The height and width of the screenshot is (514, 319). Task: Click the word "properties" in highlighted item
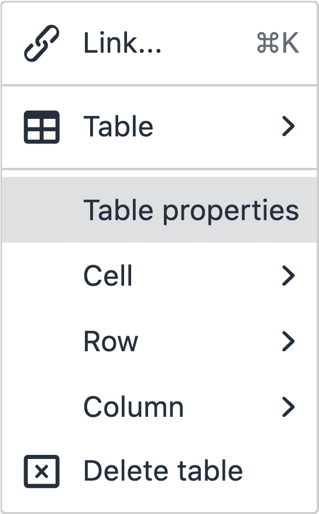[x=231, y=211]
